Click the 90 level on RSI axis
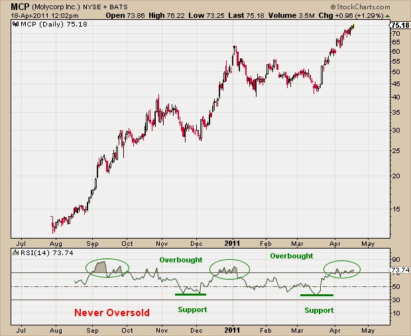 coord(396,260)
